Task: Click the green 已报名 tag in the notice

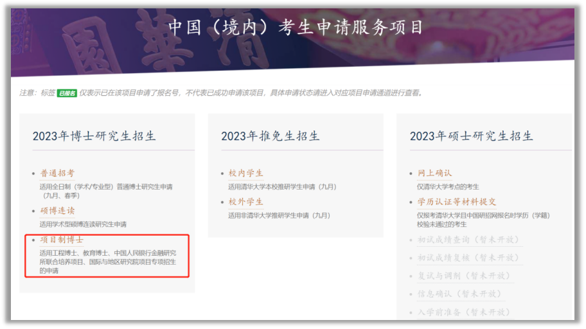Action: click(67, 93)
